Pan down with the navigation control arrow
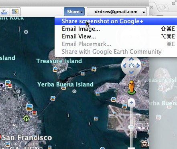The height and width of the screenshot is (149, 177). (x=131, y=72)
